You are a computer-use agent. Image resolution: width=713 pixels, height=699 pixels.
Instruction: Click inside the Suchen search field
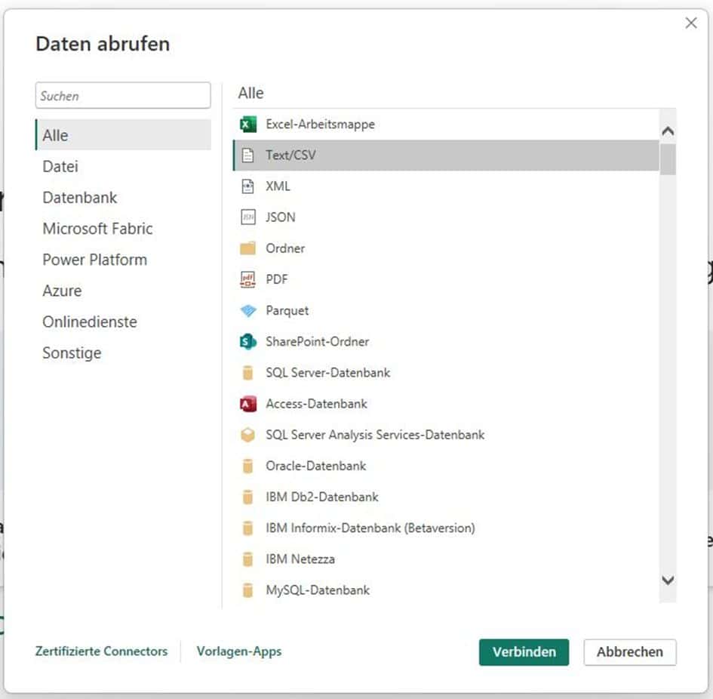(x=122, y=95)
